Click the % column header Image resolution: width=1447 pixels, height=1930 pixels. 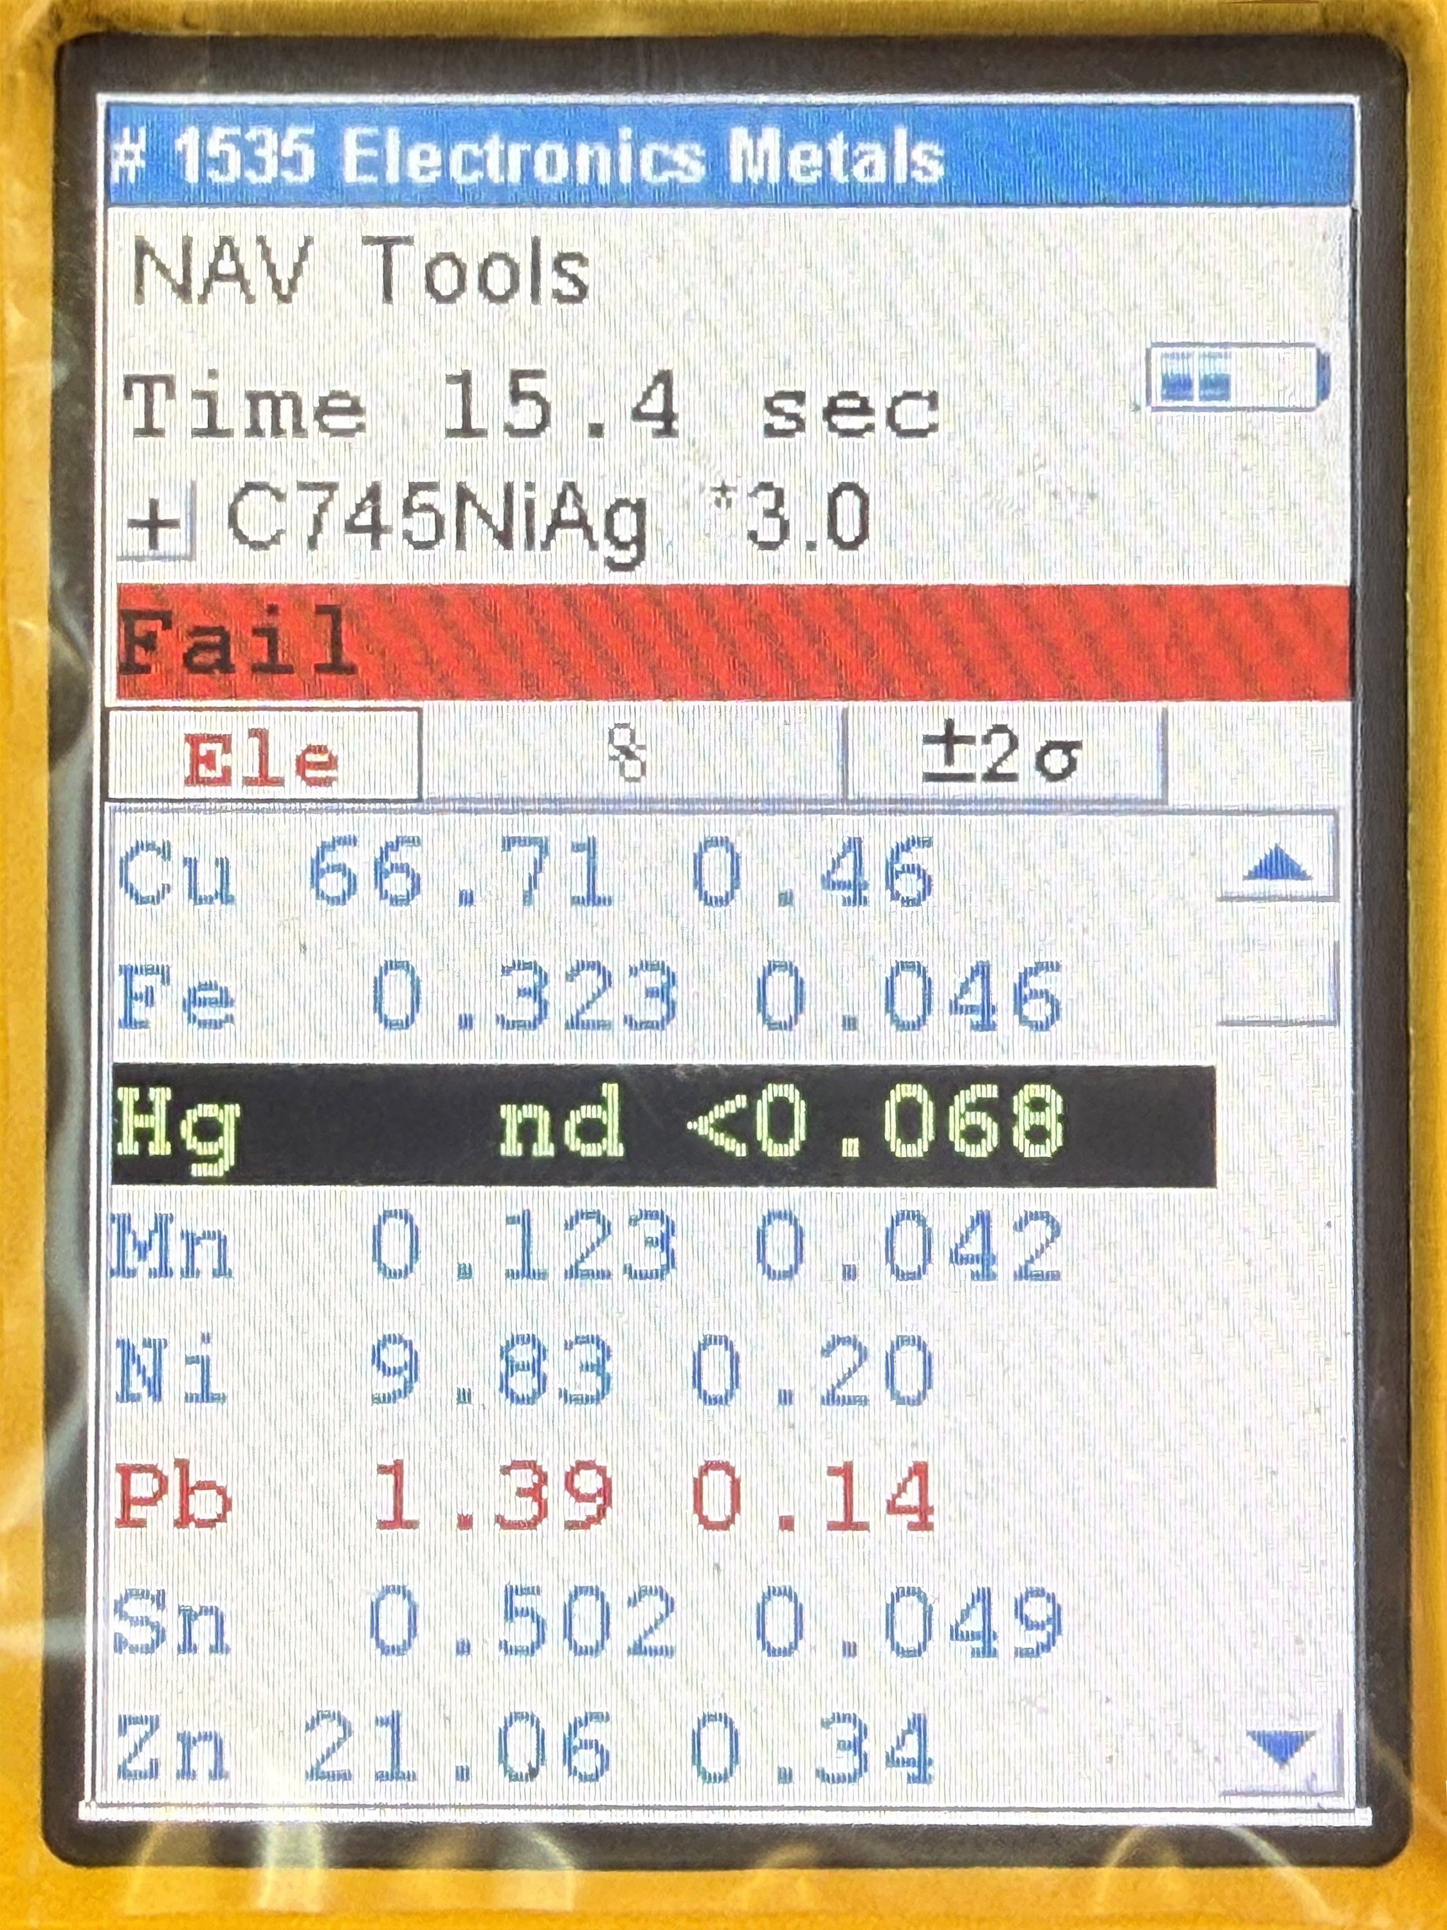630,756
